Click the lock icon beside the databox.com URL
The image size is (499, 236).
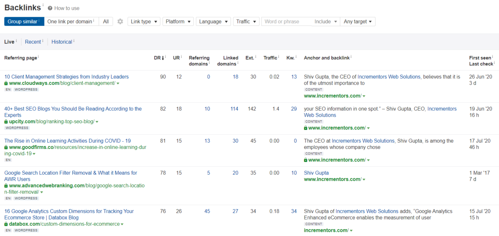pyautogui.click(x=6, y=224)
